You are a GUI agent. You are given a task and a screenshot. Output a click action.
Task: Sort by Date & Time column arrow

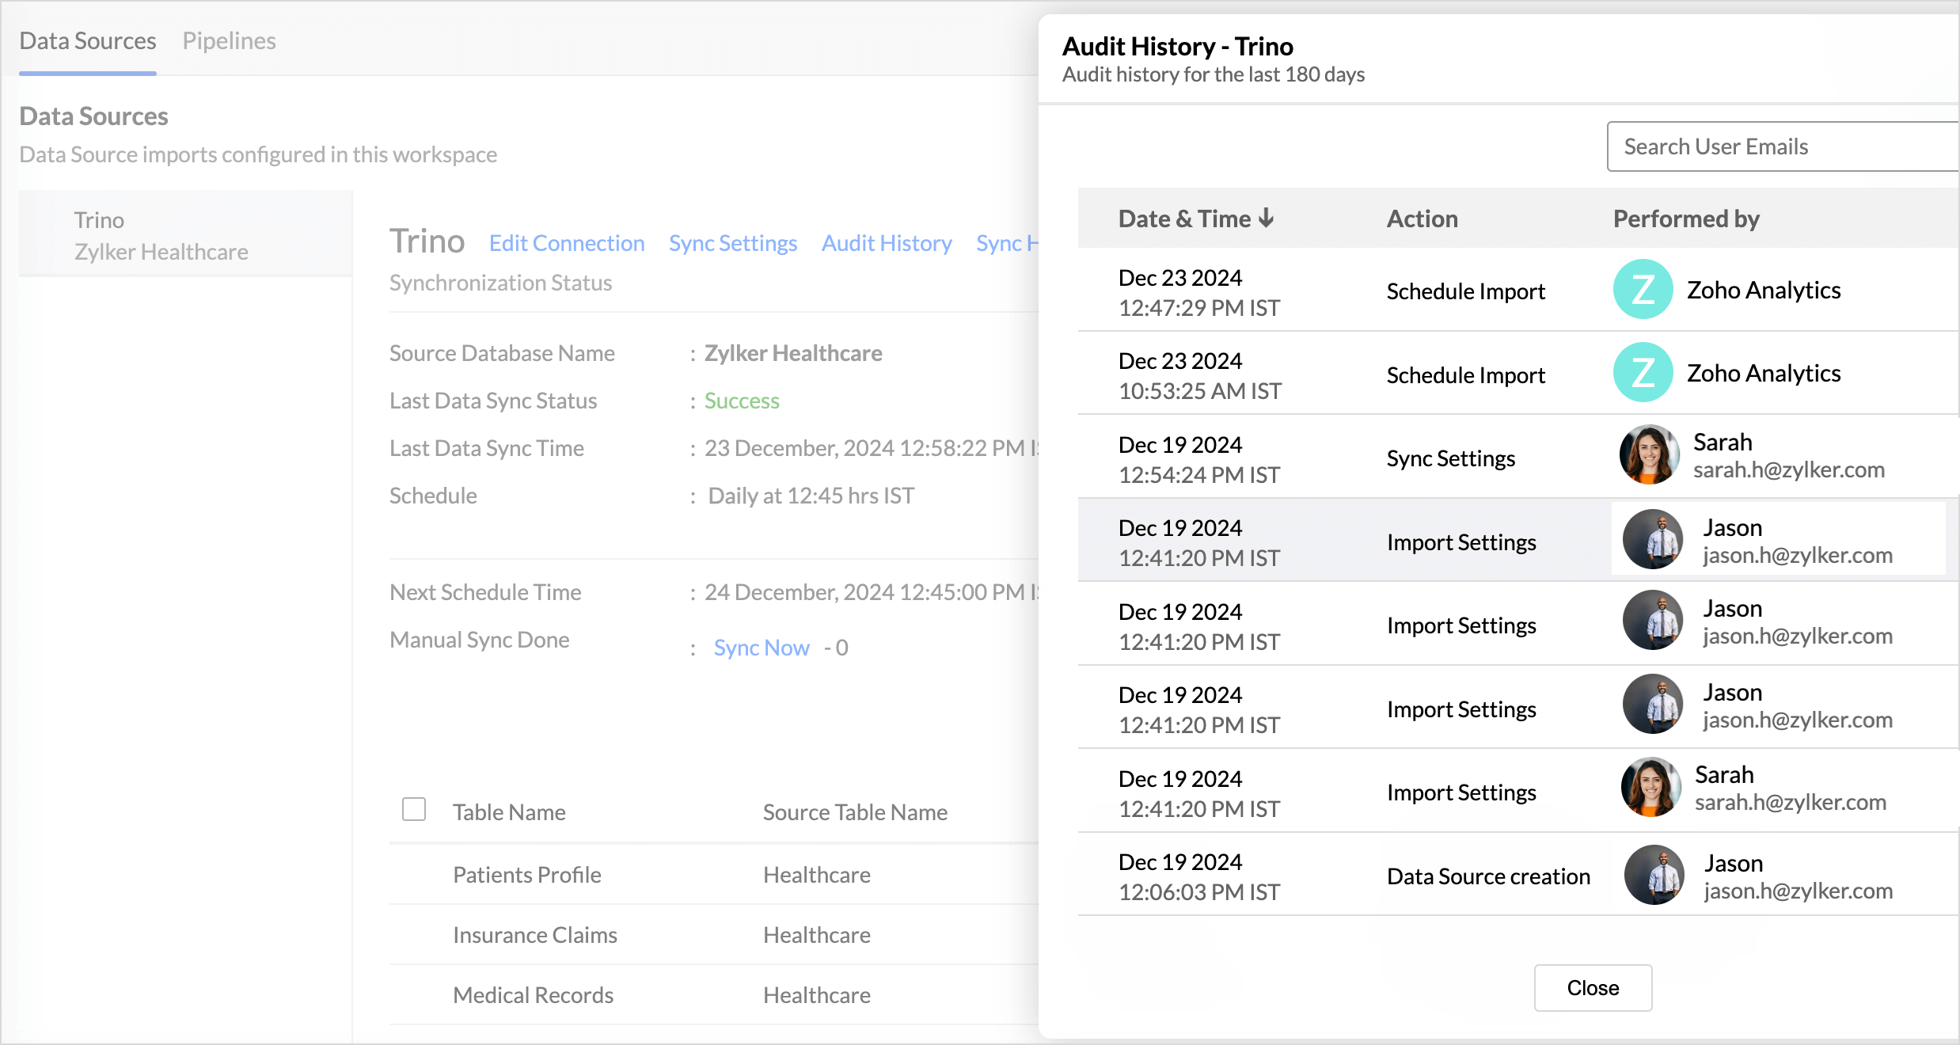click(x=1267, y=218)
